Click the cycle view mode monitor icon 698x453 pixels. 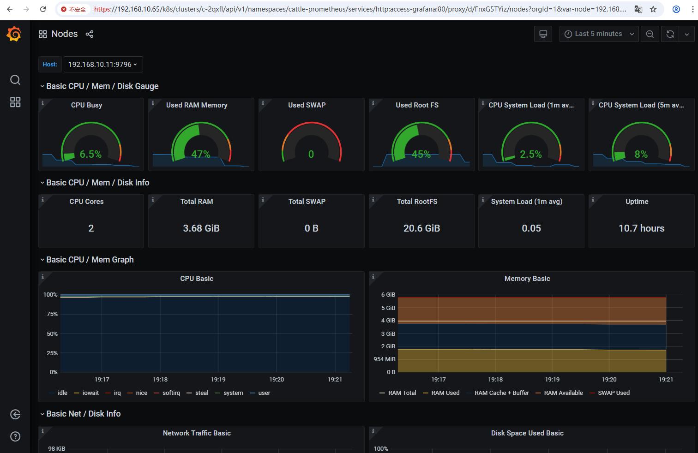pyautogui.click(x=543, y=34)
